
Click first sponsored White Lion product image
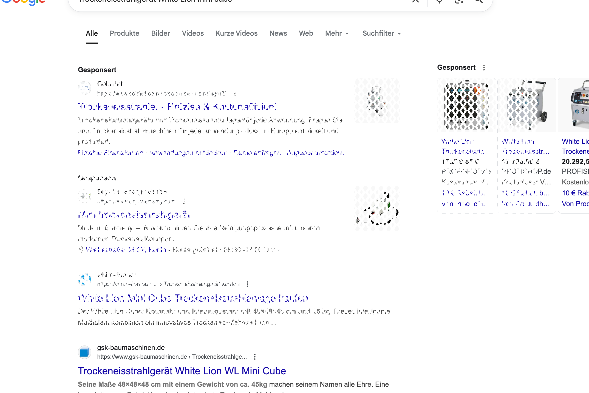(x=466, y=106)
